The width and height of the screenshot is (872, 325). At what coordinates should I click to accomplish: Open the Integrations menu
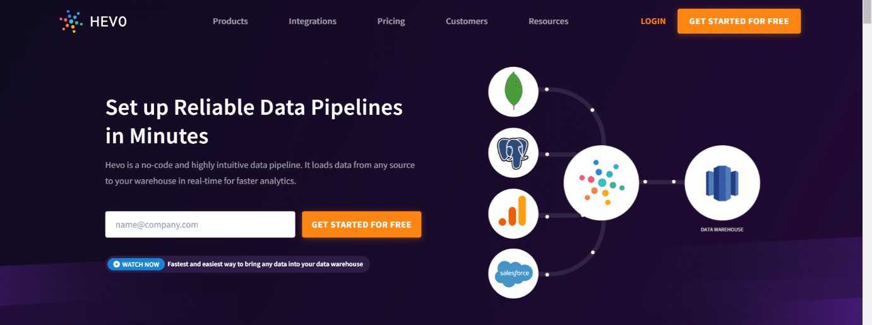point(313,21)
